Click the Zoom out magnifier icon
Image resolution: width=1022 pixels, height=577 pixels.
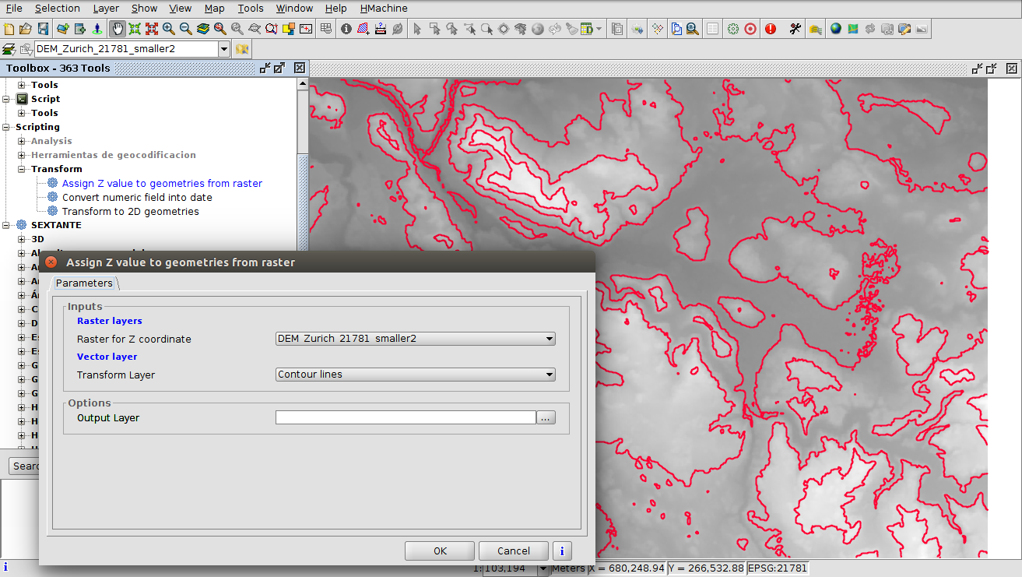click(x=186, y=29)
